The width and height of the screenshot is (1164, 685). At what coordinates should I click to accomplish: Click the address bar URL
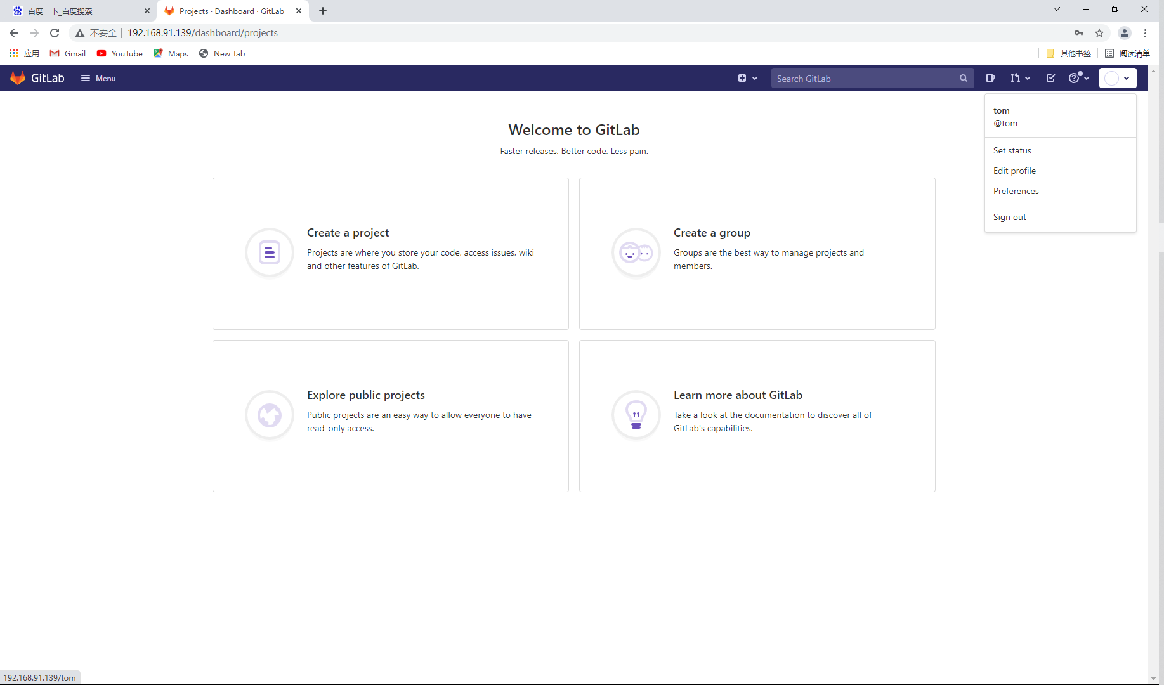click(x=202, y=33)
